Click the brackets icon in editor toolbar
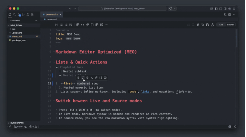 click(x=92, y=25)
